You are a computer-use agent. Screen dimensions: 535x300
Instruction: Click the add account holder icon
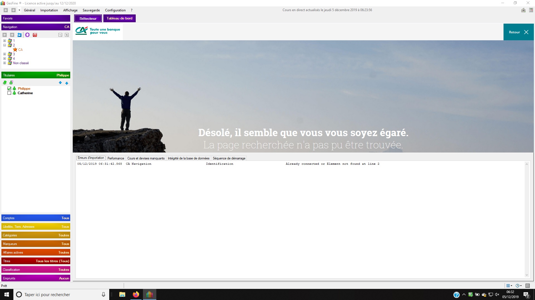(5, 82)
